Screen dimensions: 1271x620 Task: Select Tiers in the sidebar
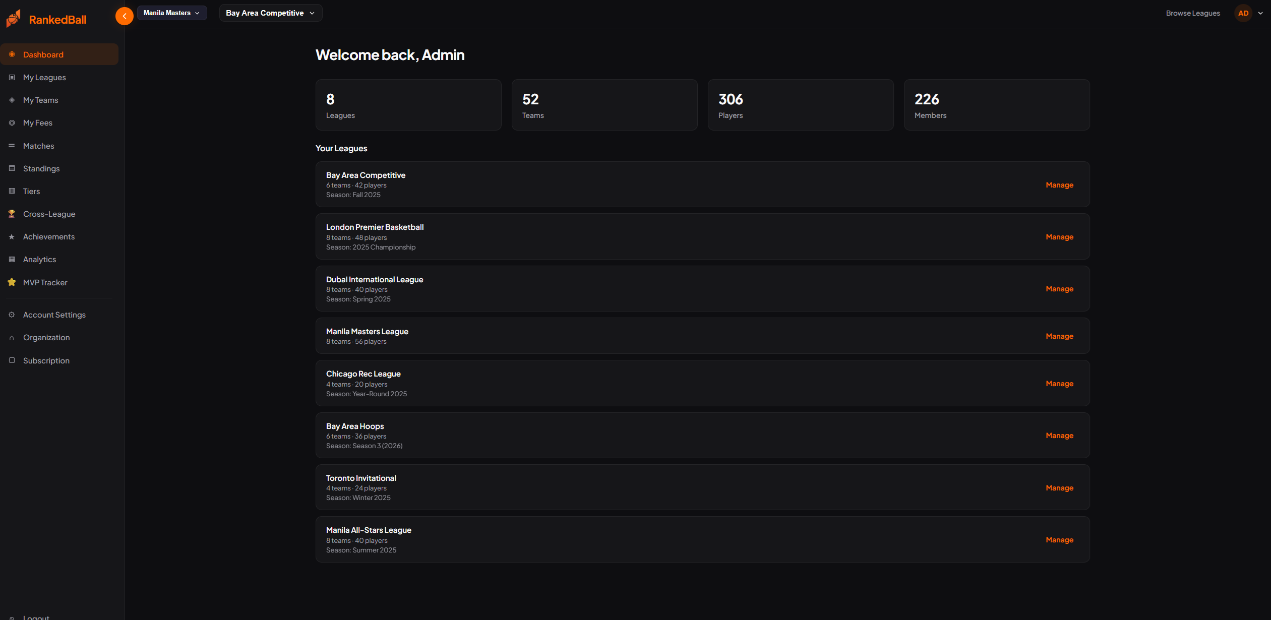[31, 191]
